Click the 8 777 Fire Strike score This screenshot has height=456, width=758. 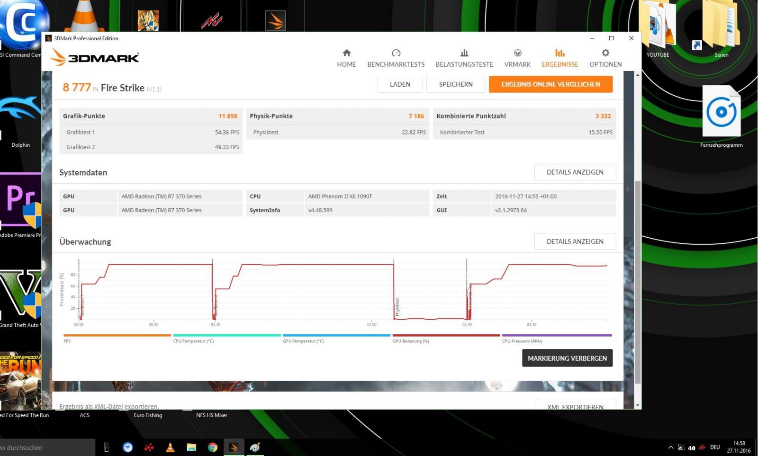(77, 88)
